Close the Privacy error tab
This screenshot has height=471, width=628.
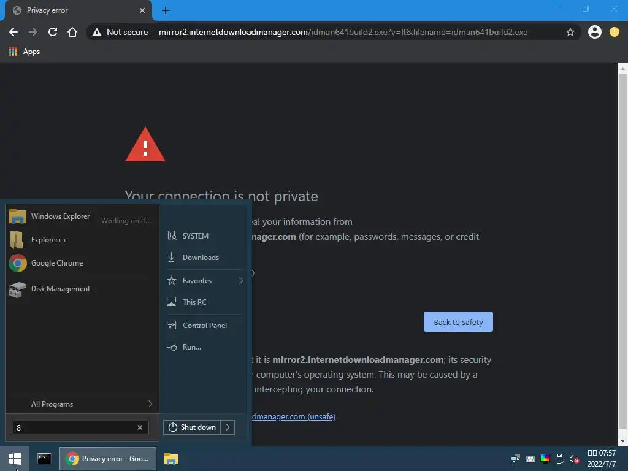(142, 10)
